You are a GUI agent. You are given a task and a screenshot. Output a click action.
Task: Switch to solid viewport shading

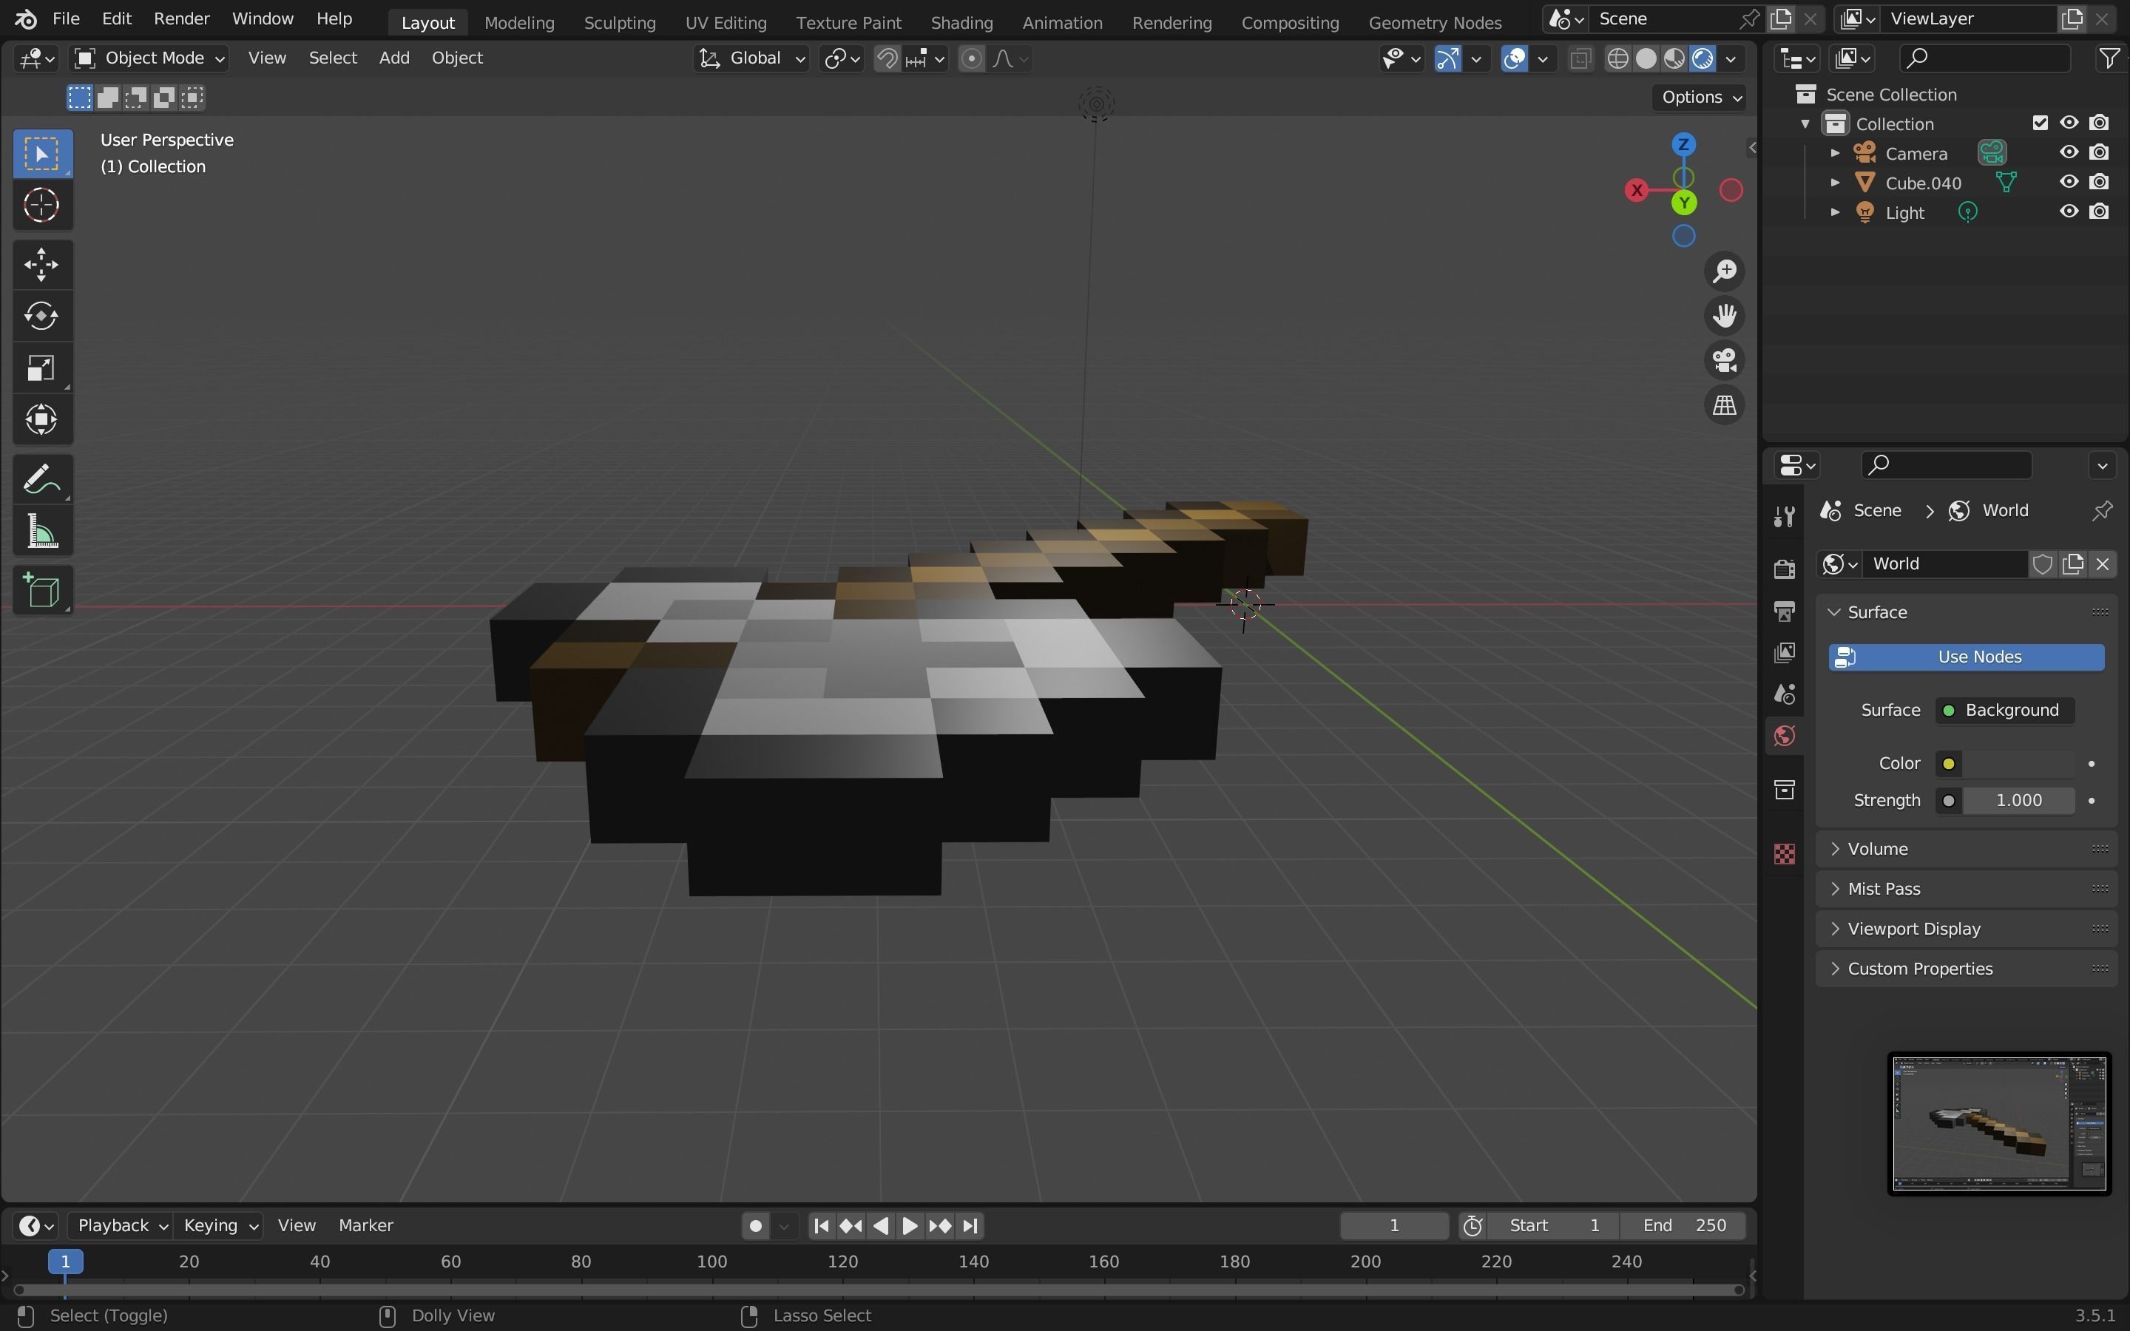coord(1645,58)
